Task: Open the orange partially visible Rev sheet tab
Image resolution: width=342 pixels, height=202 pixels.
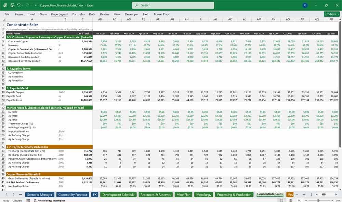Action: 290,194
